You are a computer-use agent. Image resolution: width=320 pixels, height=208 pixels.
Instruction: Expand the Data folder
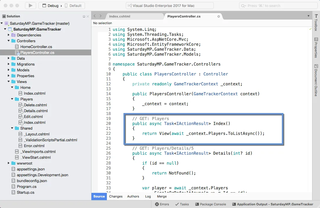click(8, 58)
